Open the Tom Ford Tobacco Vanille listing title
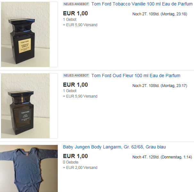Image resolution: width=194 pixels, height=192 pixels. [x=142, y=4]
